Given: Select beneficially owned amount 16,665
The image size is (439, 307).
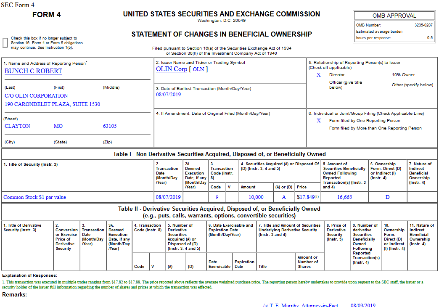Looking at the screenshot, I should pos(344,197).
